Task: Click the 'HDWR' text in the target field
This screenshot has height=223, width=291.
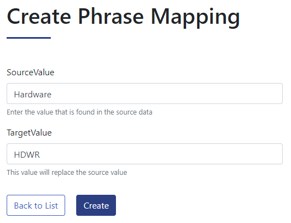Action: pyautogui.click(x=27, y=155)
